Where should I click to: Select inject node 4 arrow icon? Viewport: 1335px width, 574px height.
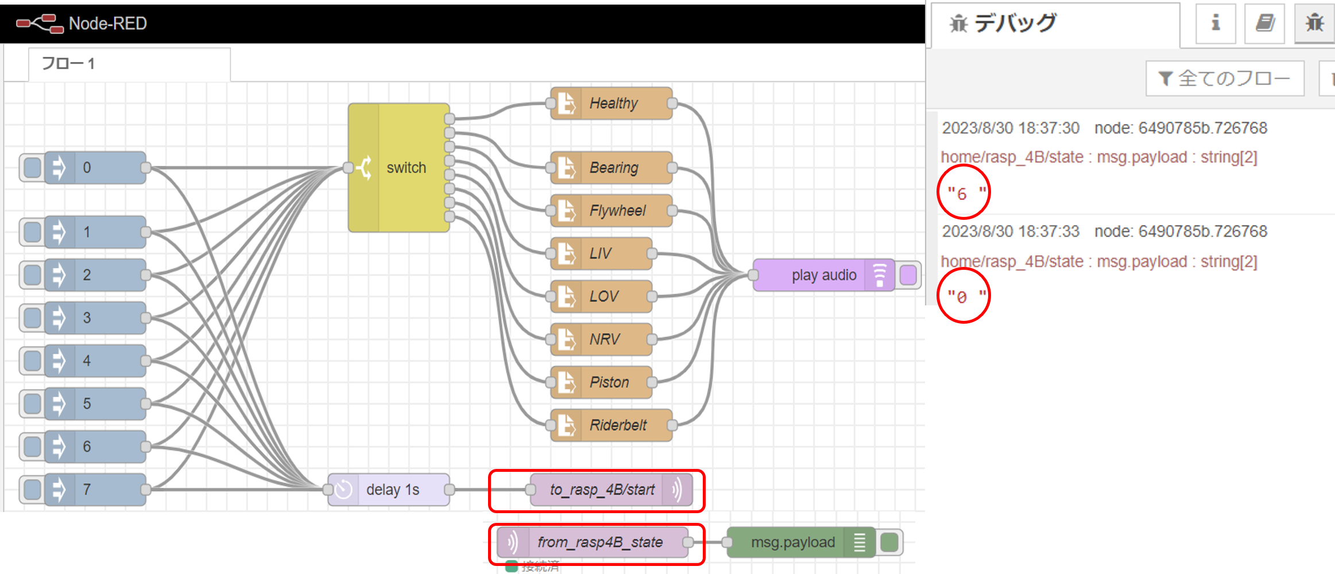[x=59, y=360]
